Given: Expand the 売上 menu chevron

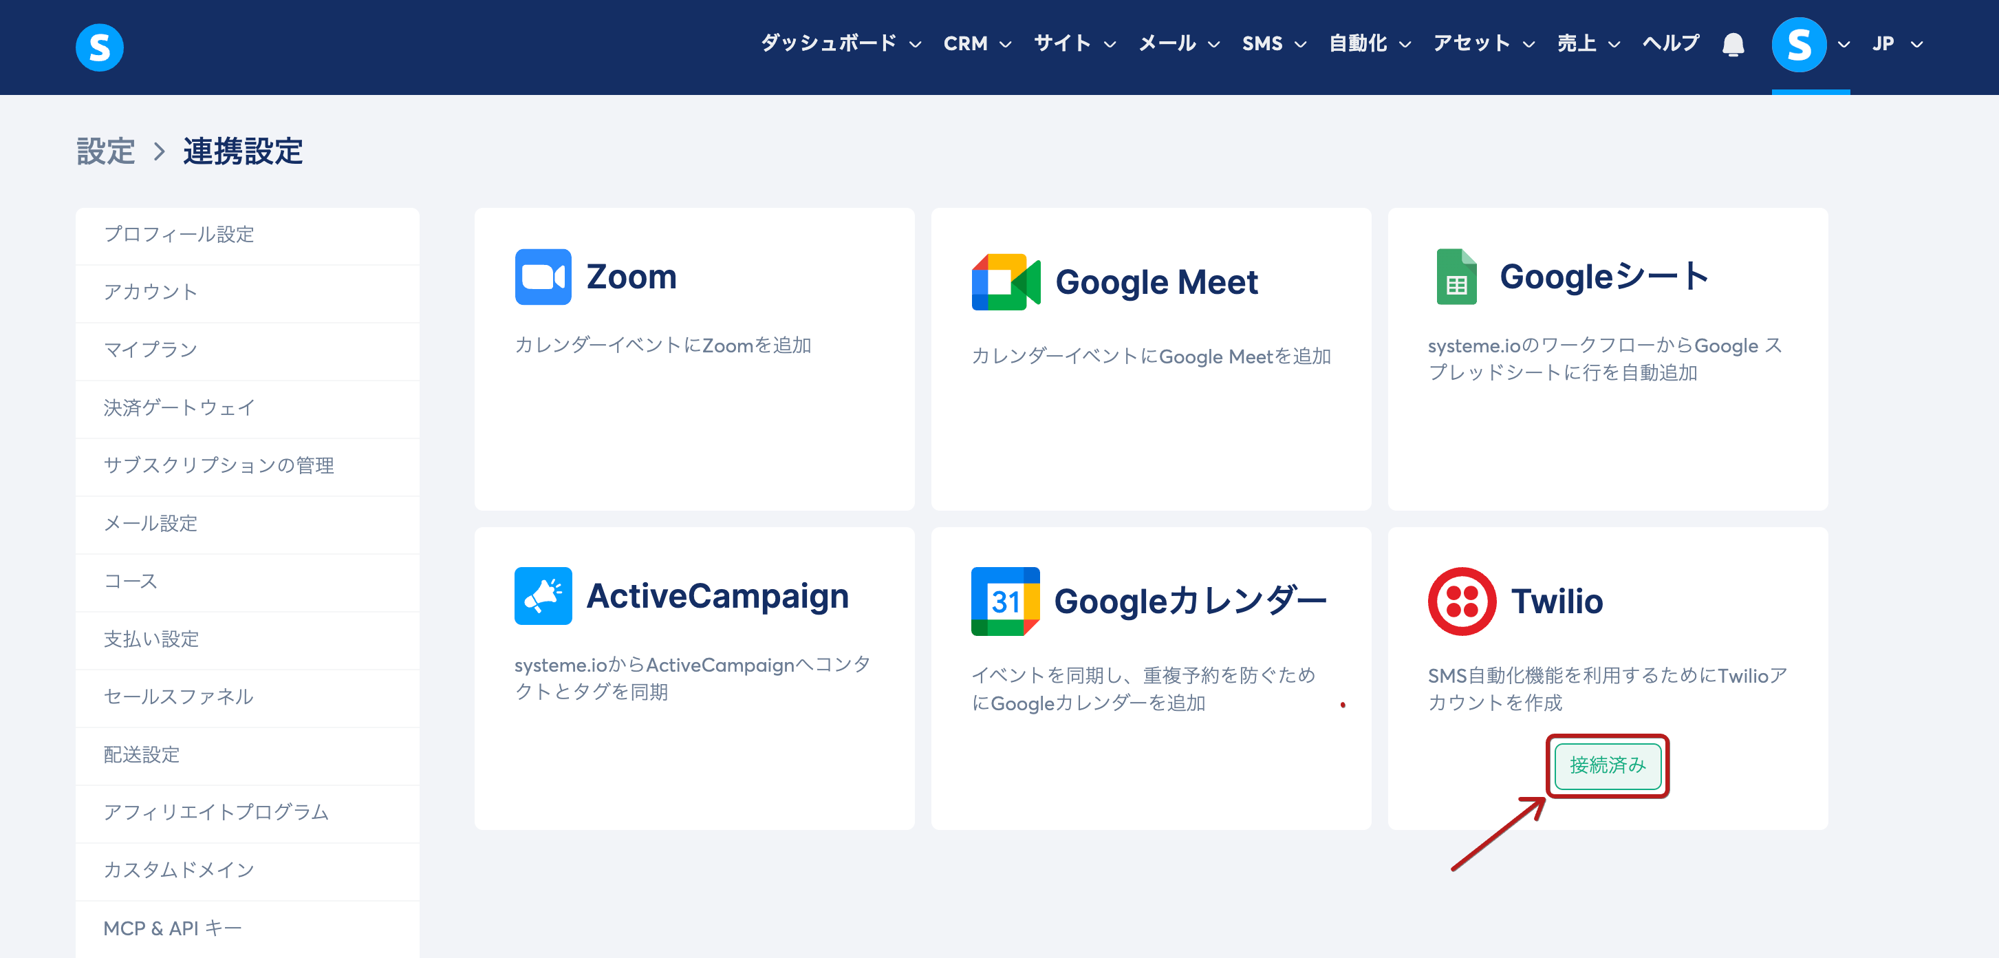Looking at the screenshot, I should coord(1615,44).
